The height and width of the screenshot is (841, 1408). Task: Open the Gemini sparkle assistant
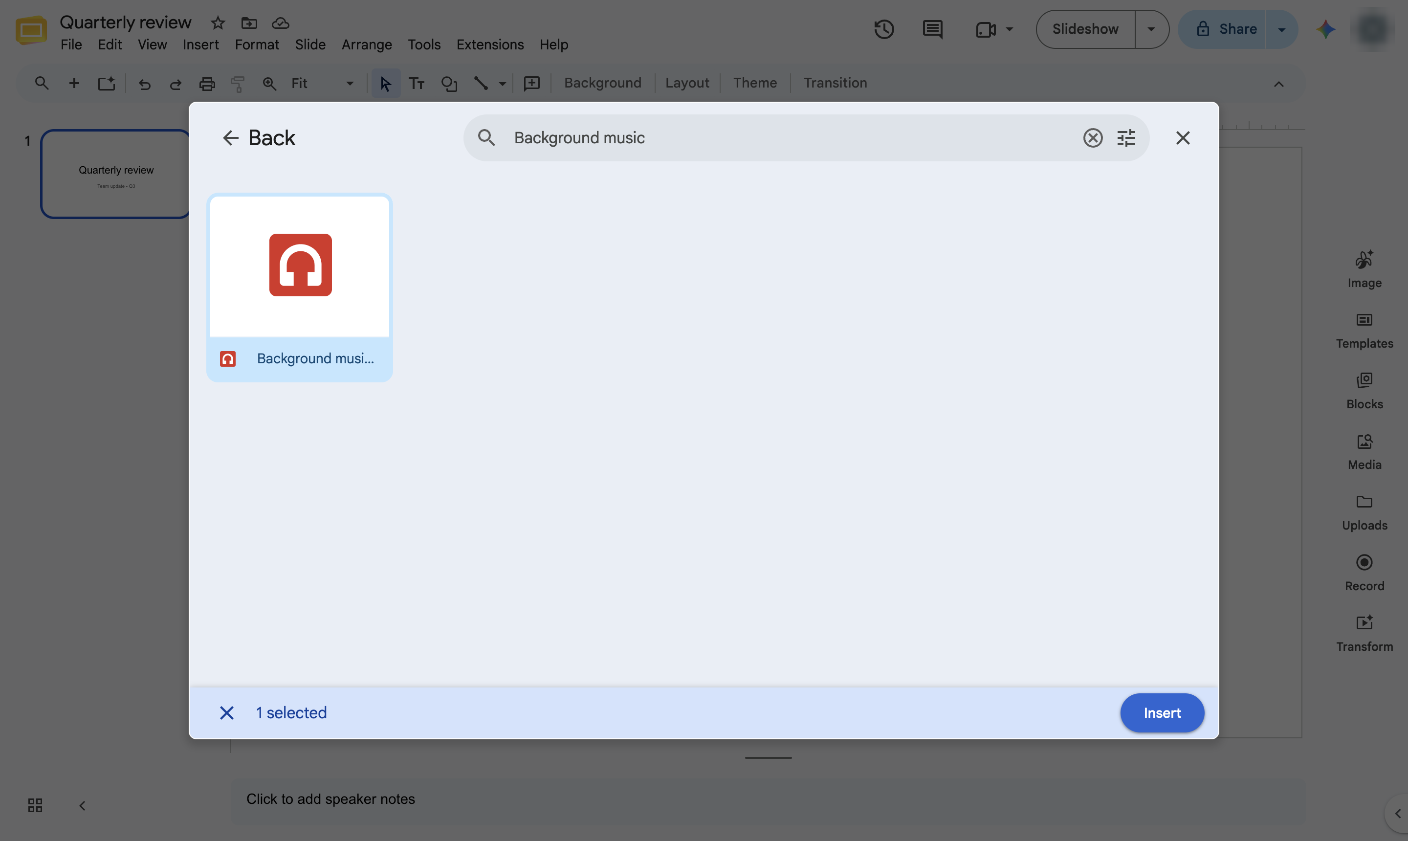pyautogui.click(x=1325, y=29)
